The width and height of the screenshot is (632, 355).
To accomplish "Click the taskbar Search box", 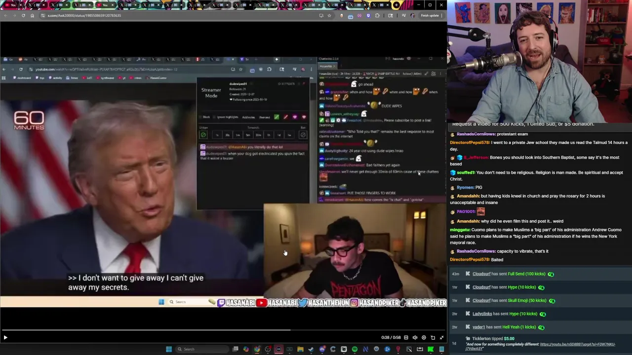I will [202, 349].
